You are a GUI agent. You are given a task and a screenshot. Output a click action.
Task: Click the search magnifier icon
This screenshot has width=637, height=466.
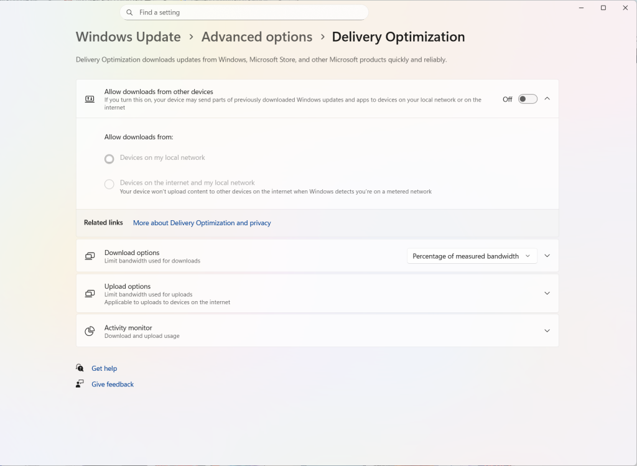point(129,12)
